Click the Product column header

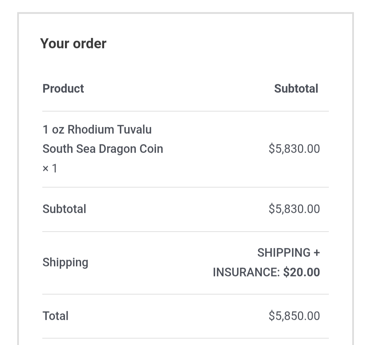pyautogui.click(x=63, y=88)
